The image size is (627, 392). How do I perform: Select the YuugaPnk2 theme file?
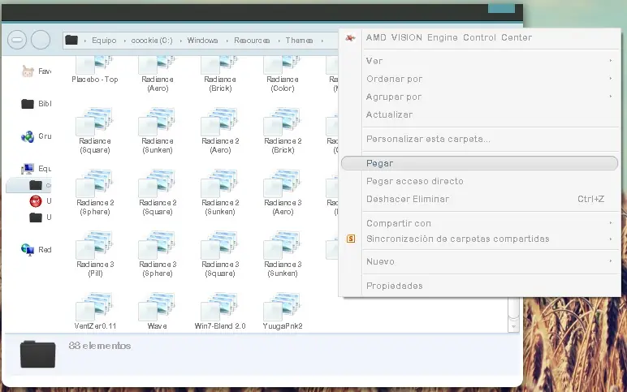(x=283, y=312)
